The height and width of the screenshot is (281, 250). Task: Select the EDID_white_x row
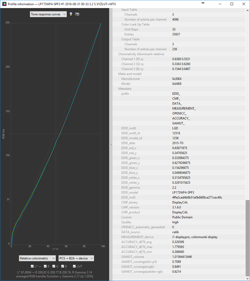click(x=179, y=178)
